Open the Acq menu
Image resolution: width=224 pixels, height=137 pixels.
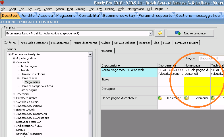[x=38, y=9]
